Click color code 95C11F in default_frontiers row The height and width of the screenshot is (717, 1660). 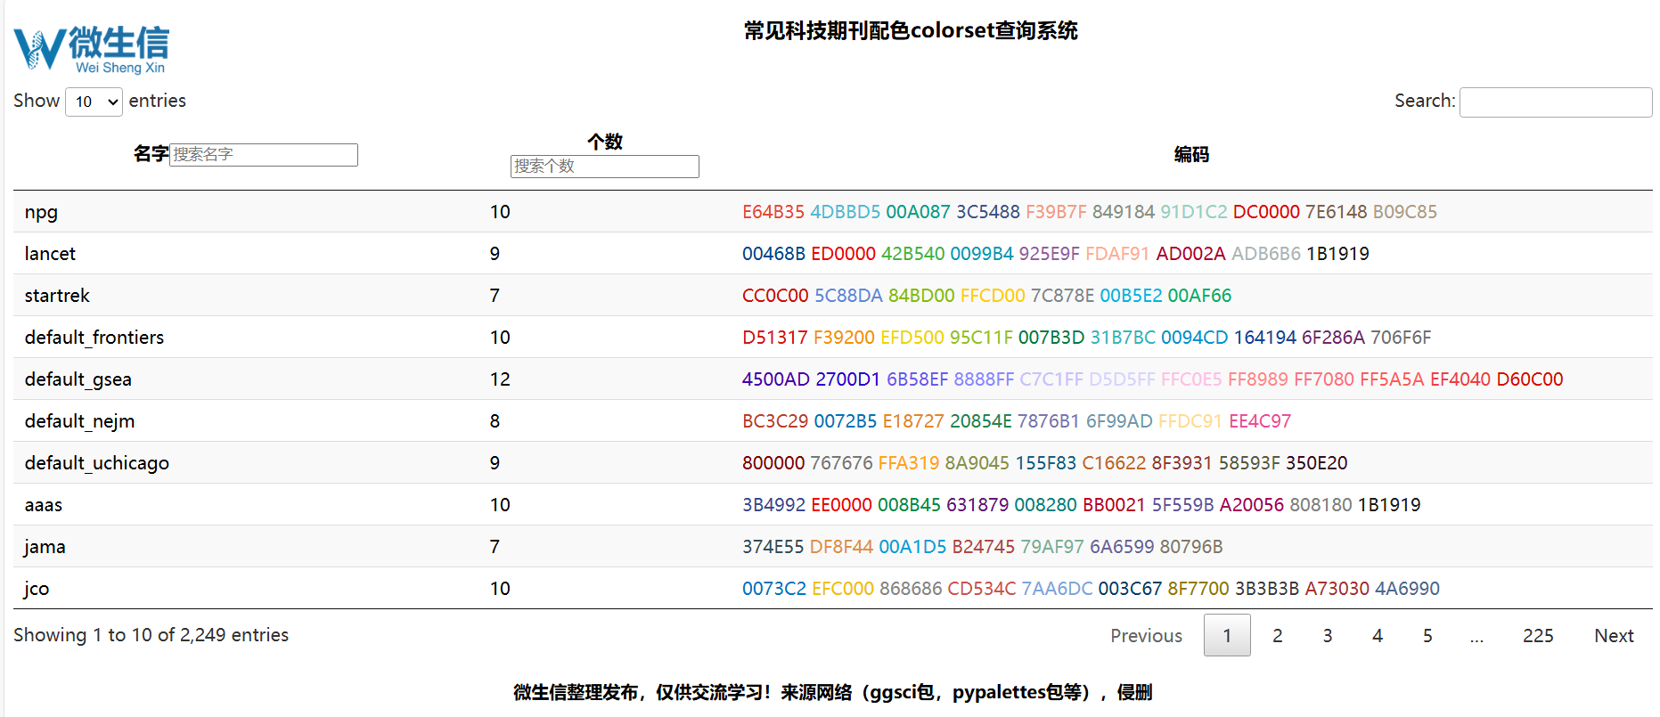(981, 338)
